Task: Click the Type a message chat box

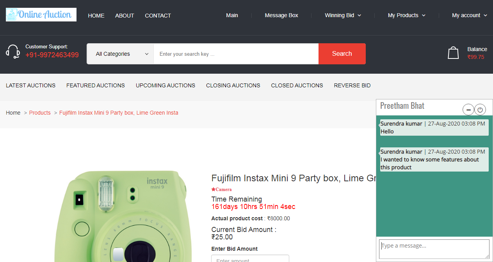Action: pos(434,249)
